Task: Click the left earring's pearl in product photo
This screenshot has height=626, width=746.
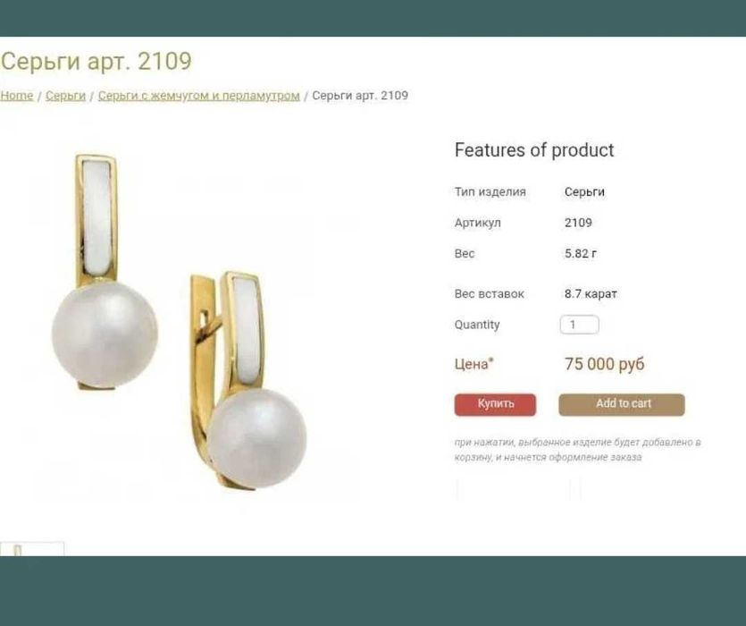Action: pyautogui.click(x=105, y=334)
